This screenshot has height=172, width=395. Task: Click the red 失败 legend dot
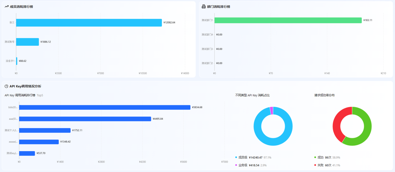coord(315,165)
